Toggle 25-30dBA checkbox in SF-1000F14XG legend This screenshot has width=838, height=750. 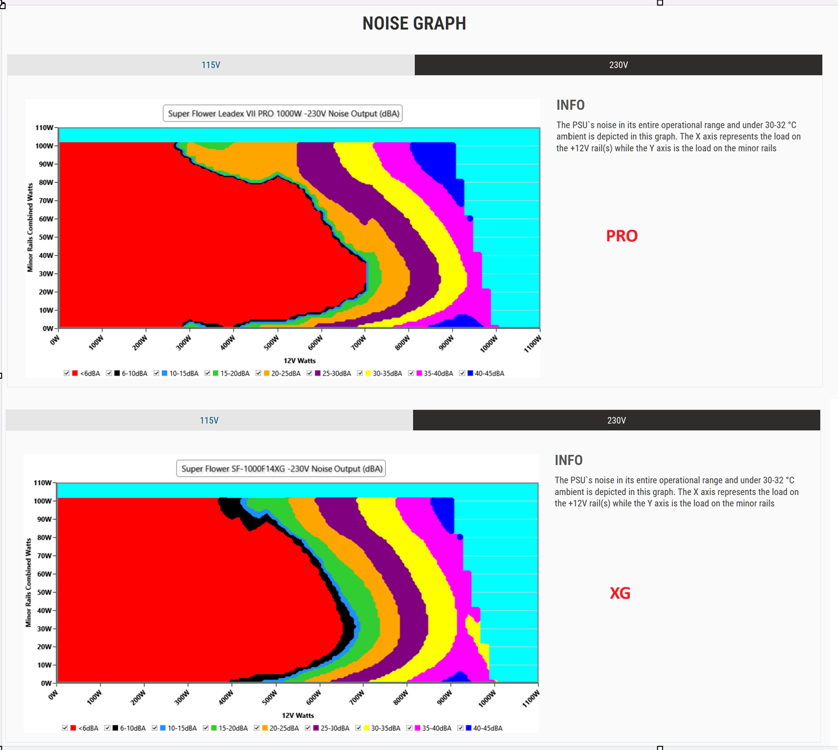[308, 728]
